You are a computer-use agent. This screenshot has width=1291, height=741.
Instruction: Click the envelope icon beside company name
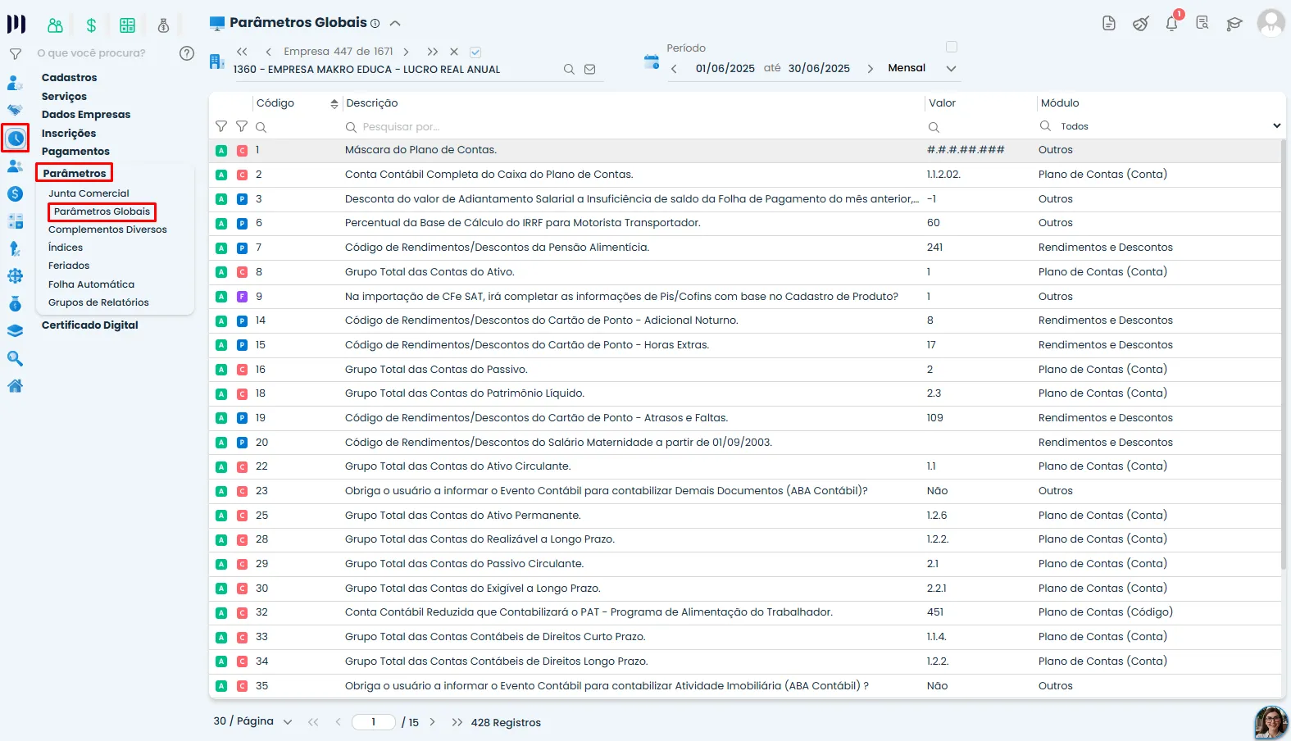pyautogui.click(x=589, y=70)
